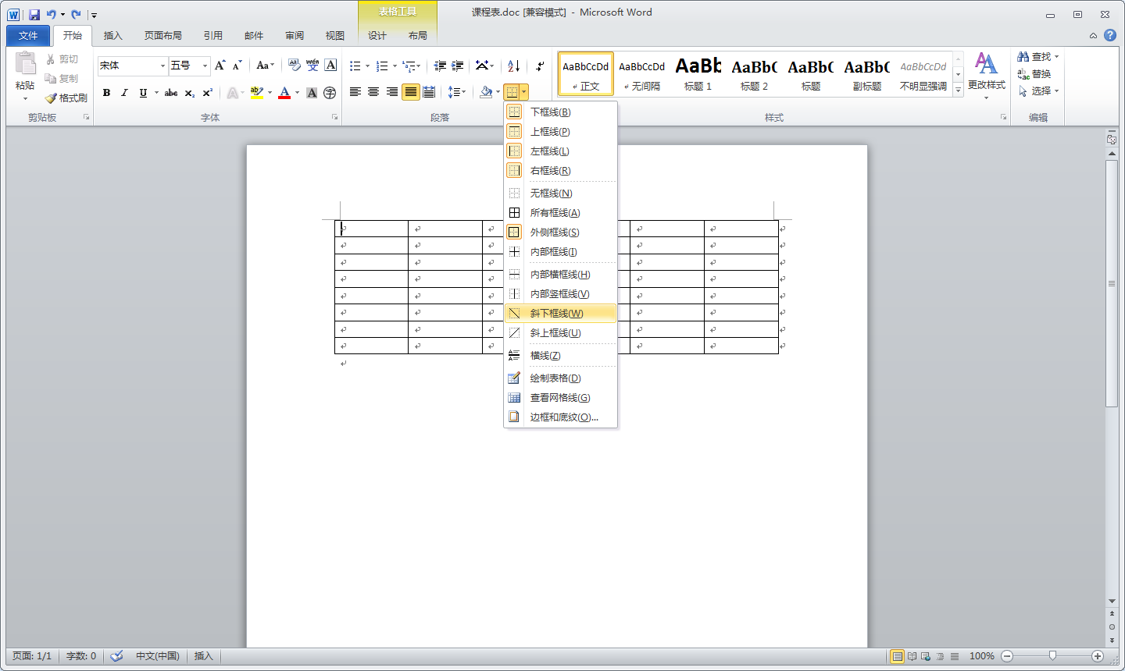Apply numbered list formatting

click(382, 66)
